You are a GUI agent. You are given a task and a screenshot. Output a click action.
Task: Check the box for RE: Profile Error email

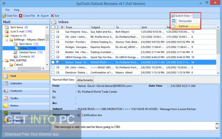pos(53,37)
